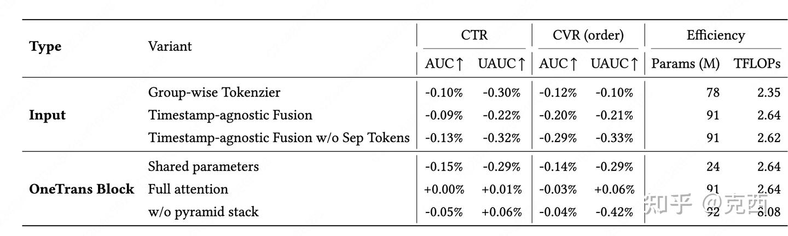Select the Input row type label
The width and height of the screenshot is (788, 236).
(47, 115)
